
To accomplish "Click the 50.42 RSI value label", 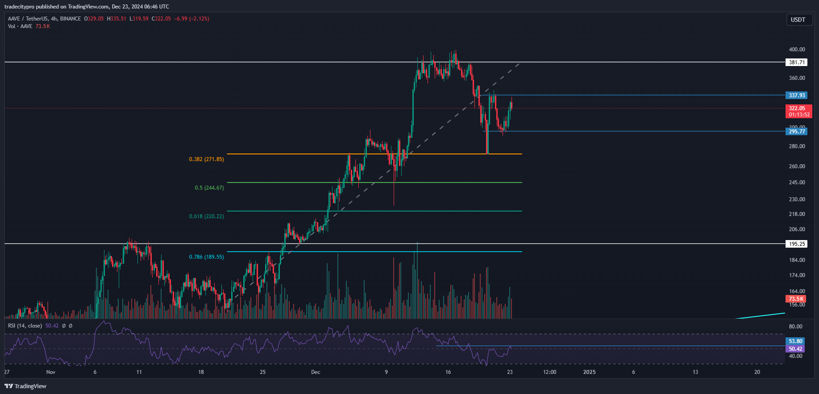I will (x=795, y=349).
